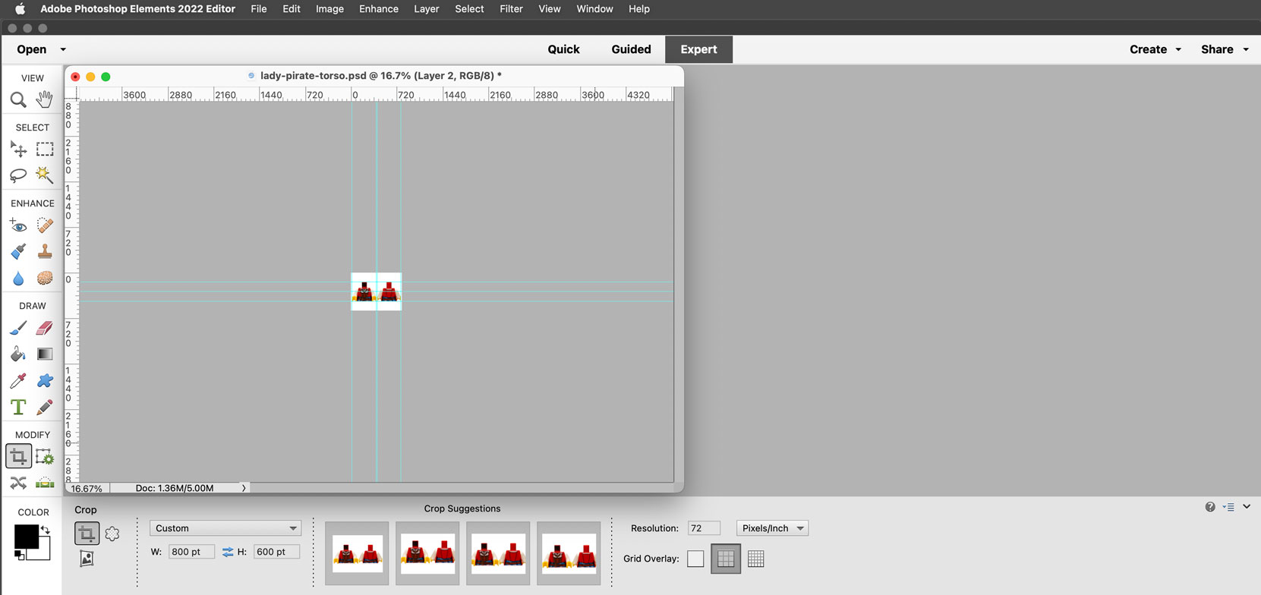
Task: Open the File menu
Action: click(x=259, y=9)
